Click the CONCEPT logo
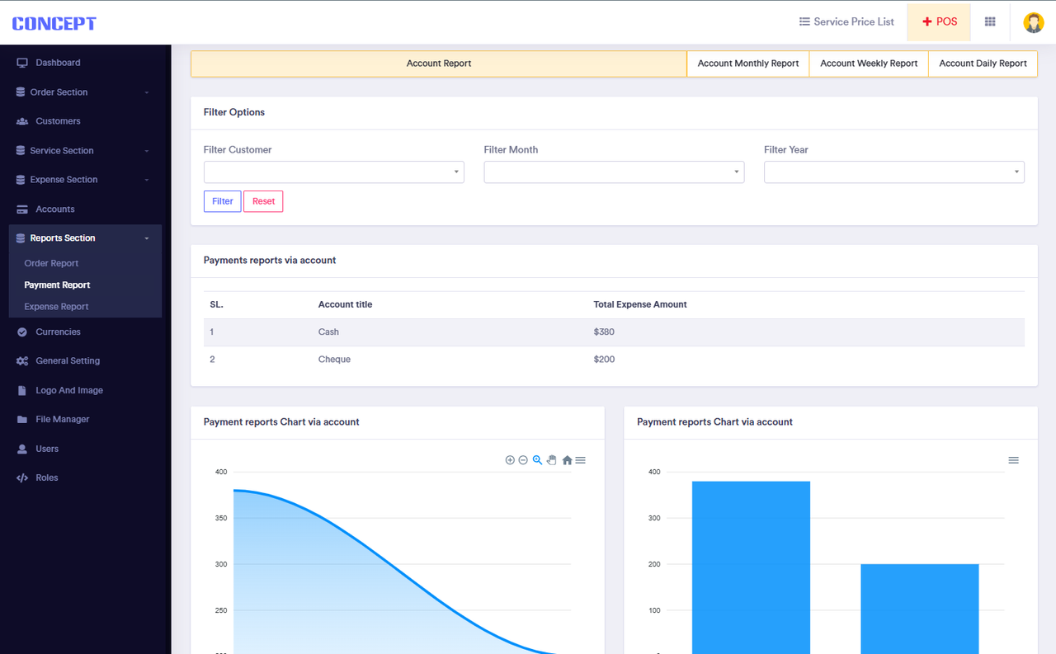The width and height of the screenshot is (1056, 654). [x=54, y=23]
